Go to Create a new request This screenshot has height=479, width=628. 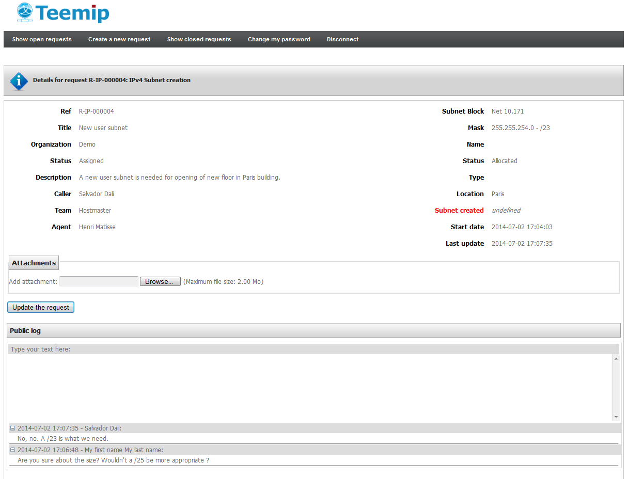119,39
